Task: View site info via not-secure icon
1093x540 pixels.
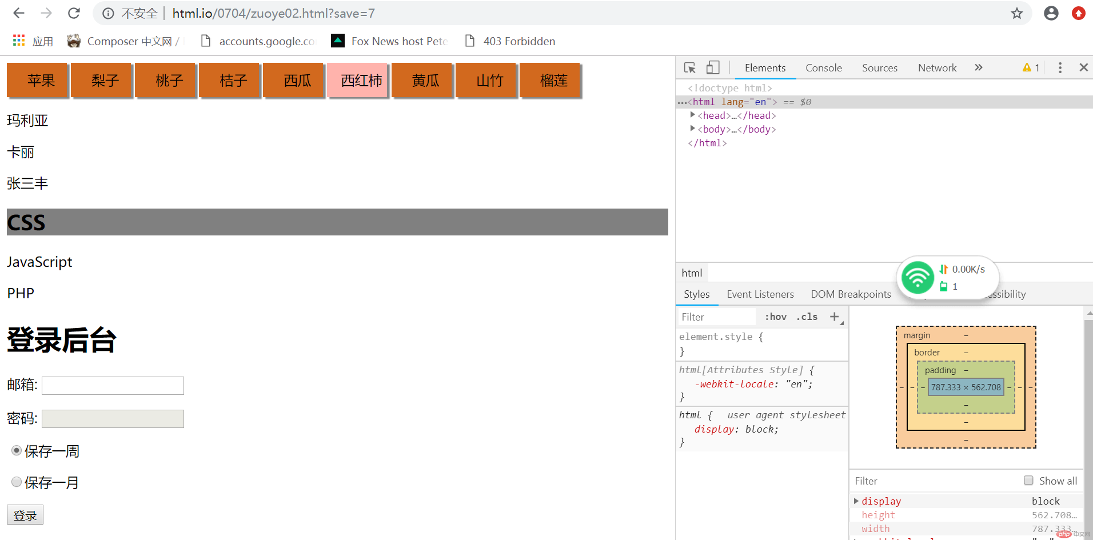Action: click(x=108, y=13)
